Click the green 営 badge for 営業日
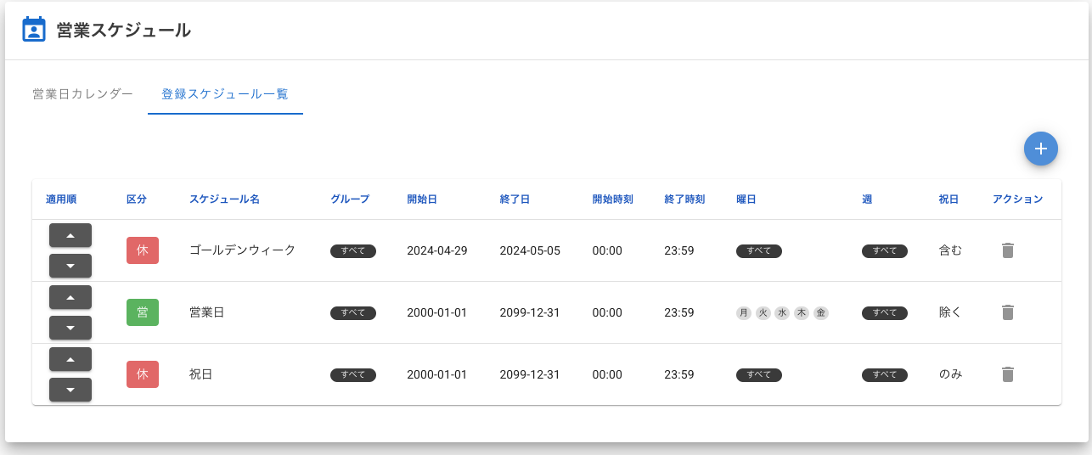This screenshot has height=455, width=1092. pyautogui.click(x=143, y=312)
